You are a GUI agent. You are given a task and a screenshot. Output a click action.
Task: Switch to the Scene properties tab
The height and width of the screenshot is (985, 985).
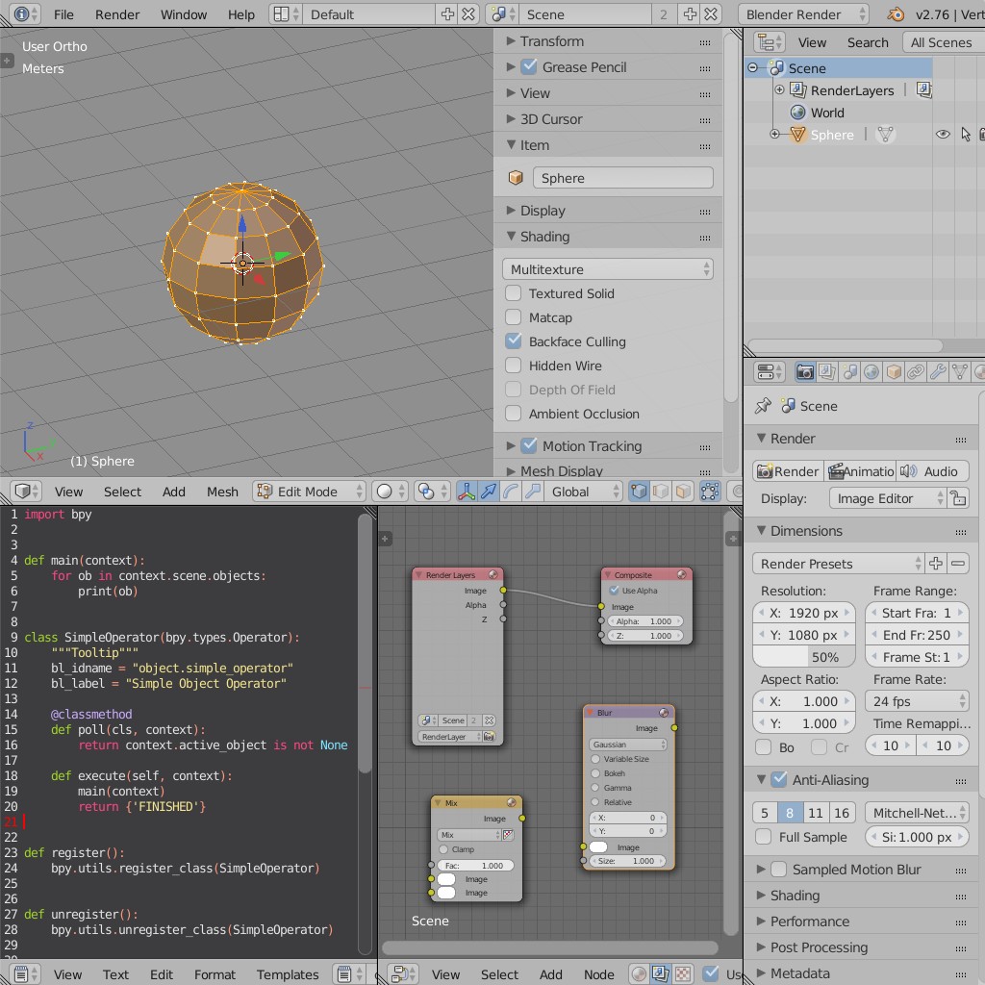tap(850, 371)
